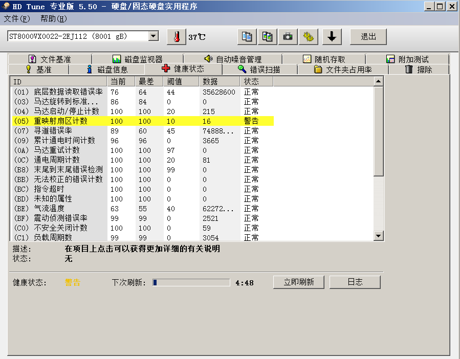Copy info to clipboard icon

point(247,37)
